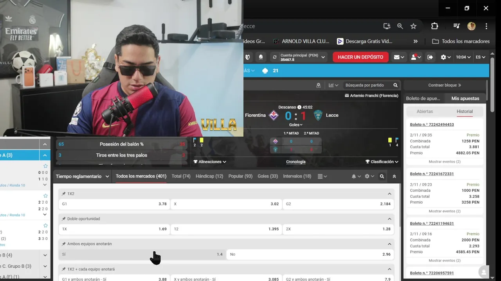Screen dimensions: 501x281
Task: Click the search magnifier in Búsqueda field
Action: (395, 85)
